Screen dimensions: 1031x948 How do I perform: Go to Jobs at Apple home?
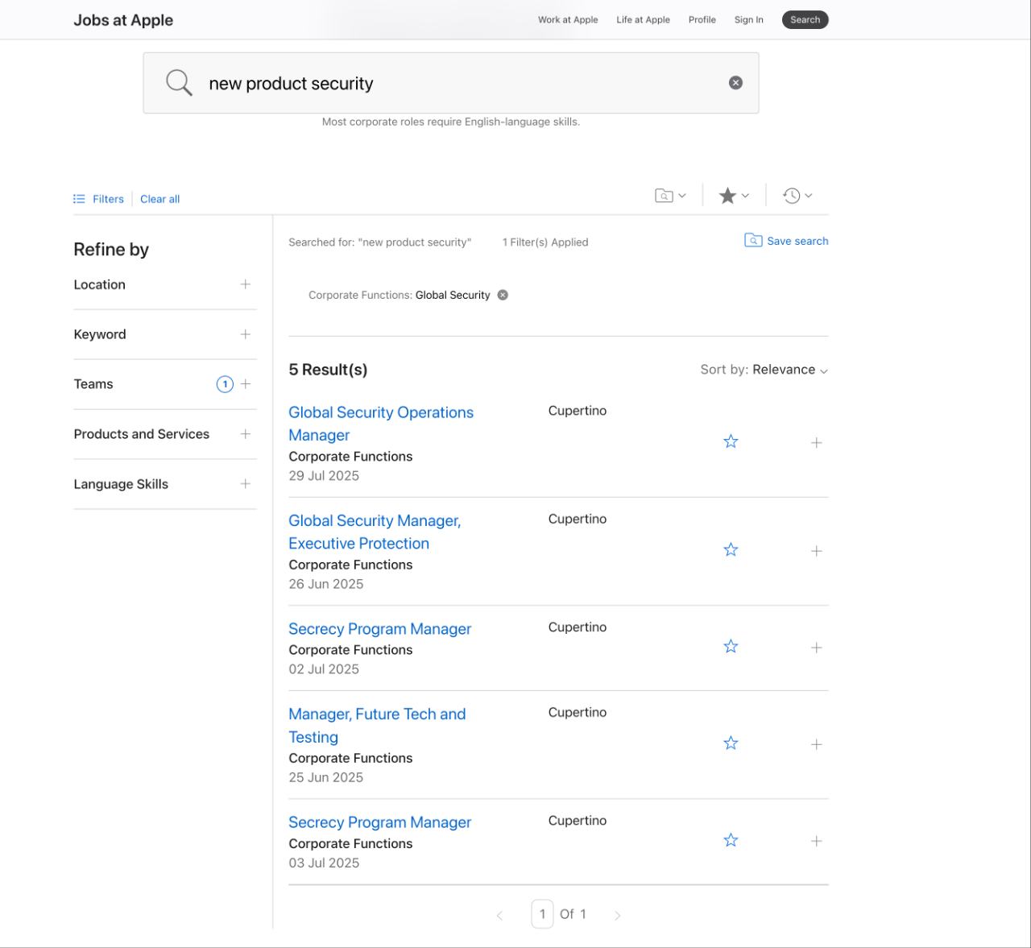coord(123,20)
